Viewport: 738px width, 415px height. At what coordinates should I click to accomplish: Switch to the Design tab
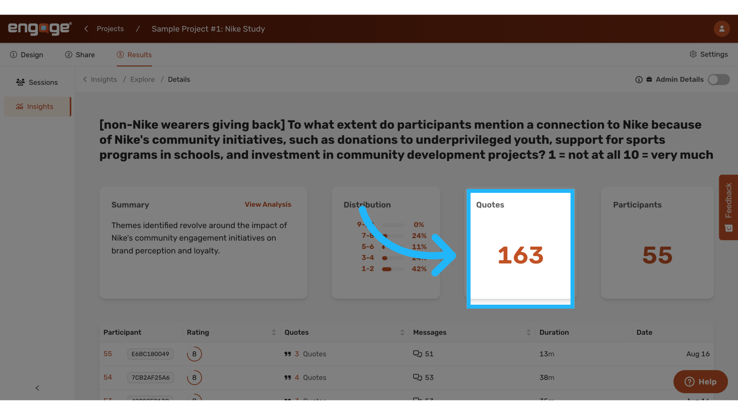pos(27,55)
